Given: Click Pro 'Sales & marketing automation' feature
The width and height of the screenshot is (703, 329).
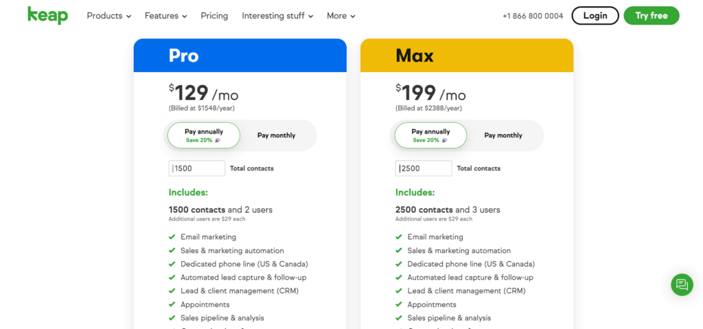Looking at the screenshot, I should click(x=232, y=251).
